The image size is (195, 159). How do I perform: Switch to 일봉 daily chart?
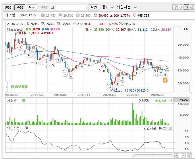click(x=8, y=7)
